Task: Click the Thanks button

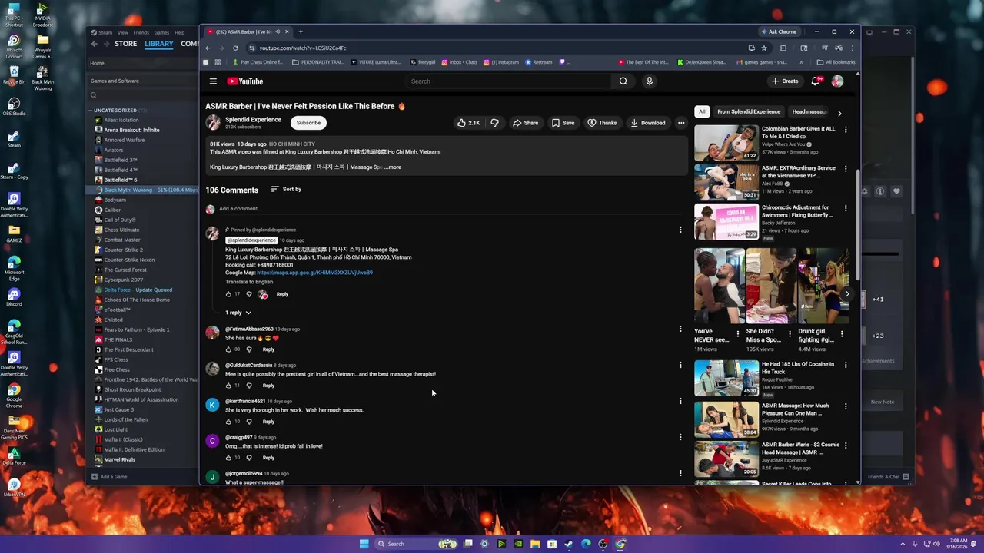Action: pyautogui.click(x=602, y=123)
